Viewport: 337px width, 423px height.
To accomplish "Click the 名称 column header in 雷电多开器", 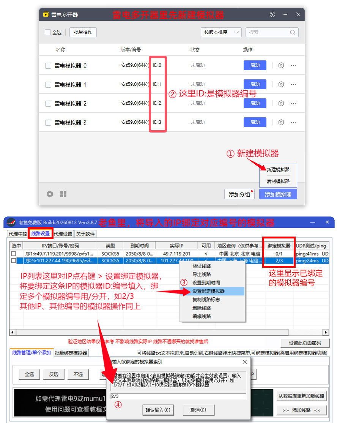I will (x=61, y=50).
